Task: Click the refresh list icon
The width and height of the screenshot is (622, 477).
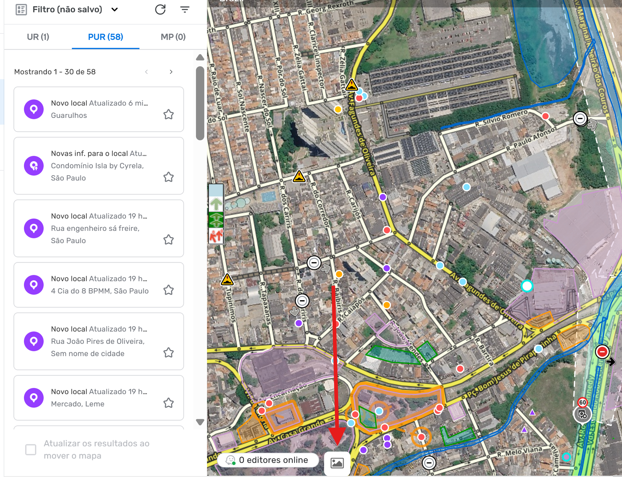Action: pos(160,9)
